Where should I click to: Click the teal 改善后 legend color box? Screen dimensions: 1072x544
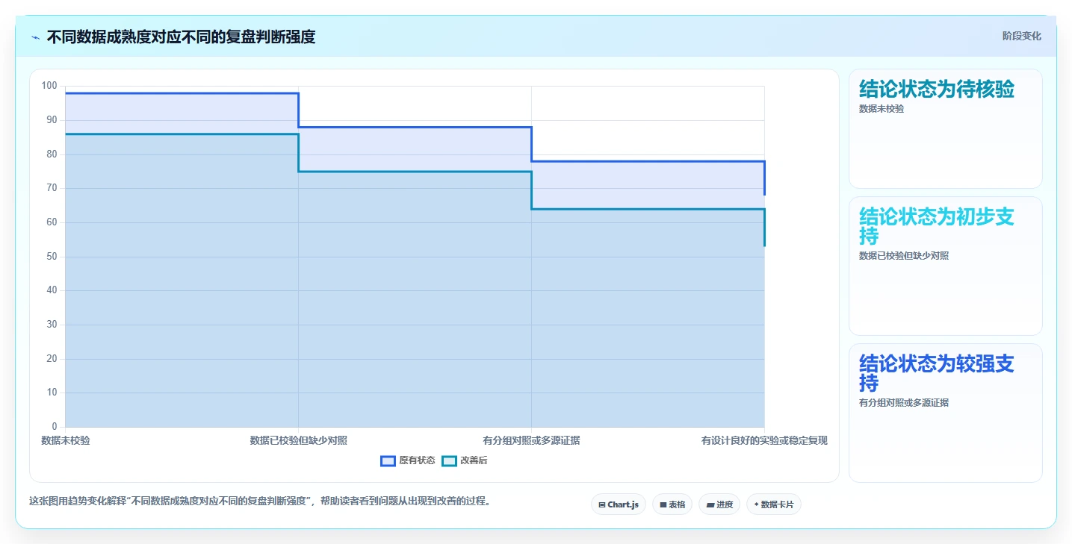[x=449, y=461]
